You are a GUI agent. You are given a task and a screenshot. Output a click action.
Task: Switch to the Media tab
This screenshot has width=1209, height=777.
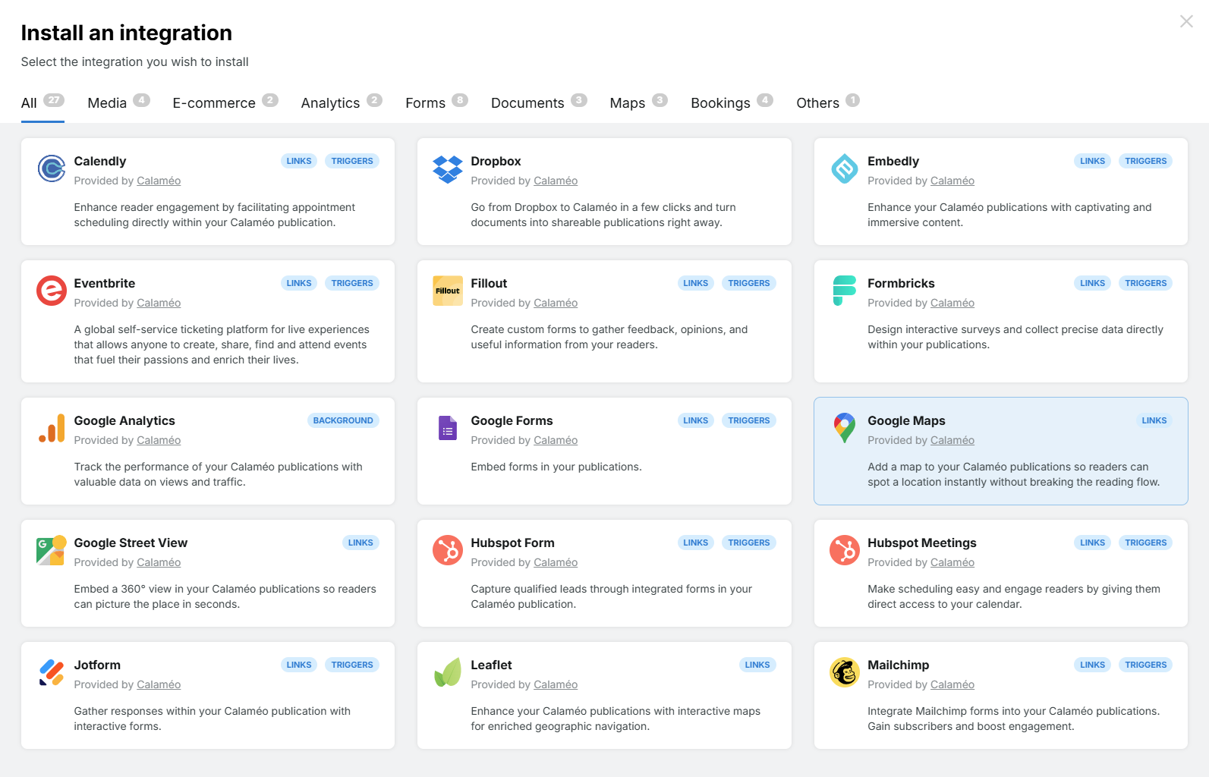(118, 103)
